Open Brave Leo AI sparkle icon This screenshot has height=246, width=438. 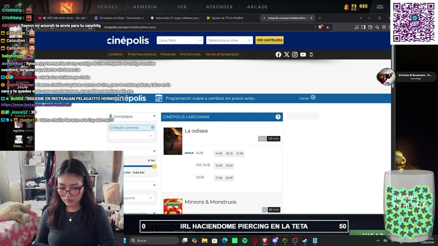(x=377, y=27)
